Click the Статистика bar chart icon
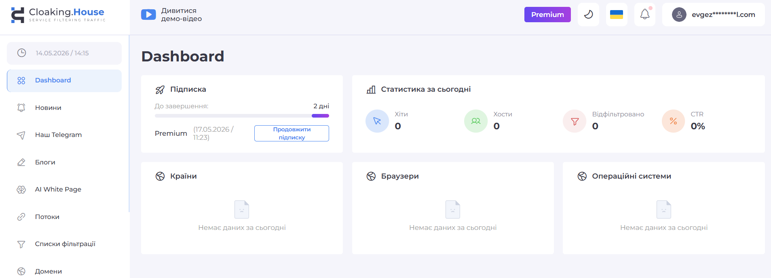Image resolution: width=771 pixels, height=278 pixels. coord(371,90)
